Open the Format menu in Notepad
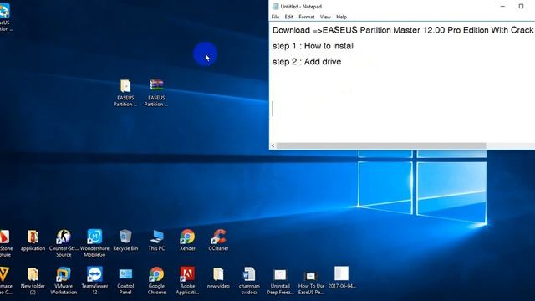Screen dimensions: 535x301 (x=307, y=17)
